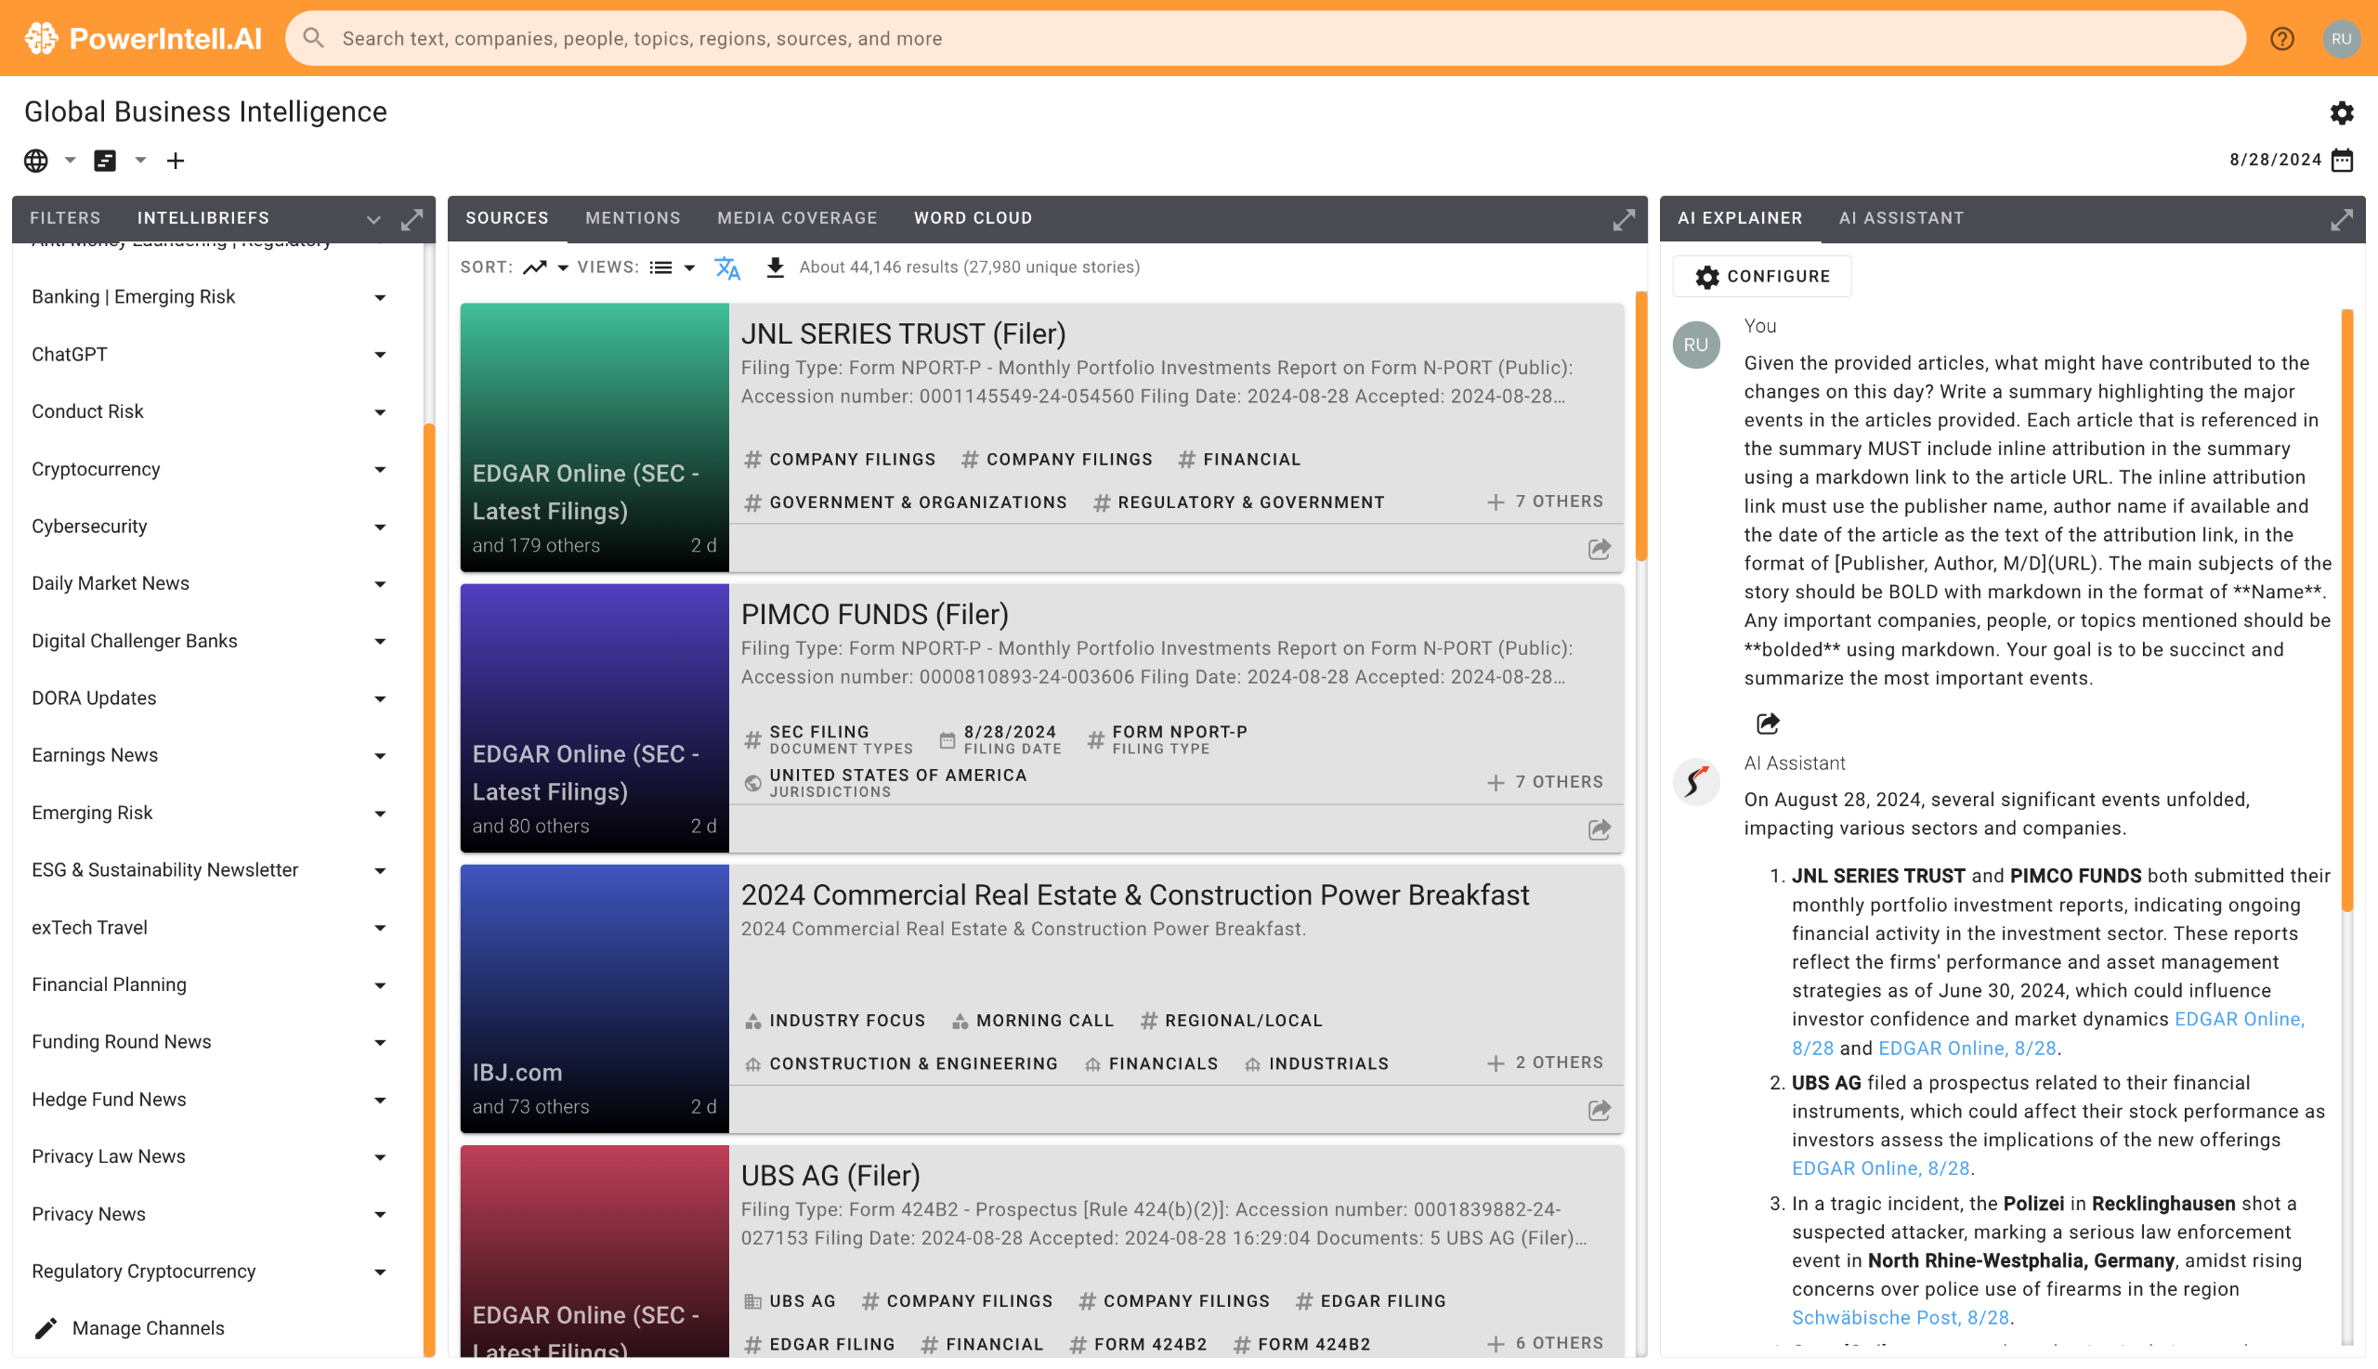Share the JNL SERIES TRUST article
The image size is (2378, 1369).
tap(1599, 549)
